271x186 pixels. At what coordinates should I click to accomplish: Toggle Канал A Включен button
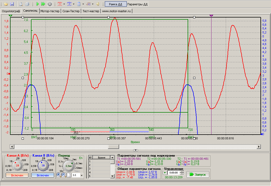[17, 175]
